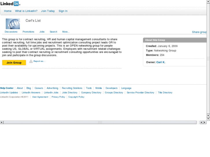The width and height of the screenshot is (210, 157).
Task: Click the Carl's List group title
Action: pyautogui.click(x=33, y=20)
